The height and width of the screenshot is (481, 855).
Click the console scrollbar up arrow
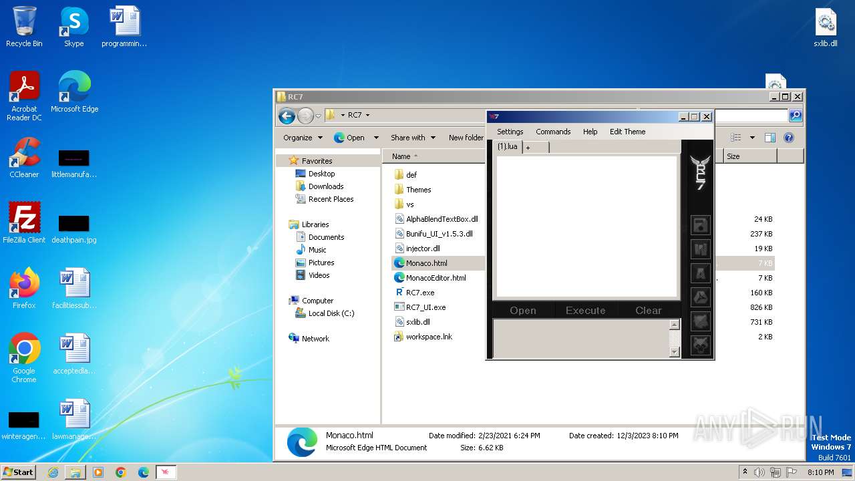coord(674,325)
